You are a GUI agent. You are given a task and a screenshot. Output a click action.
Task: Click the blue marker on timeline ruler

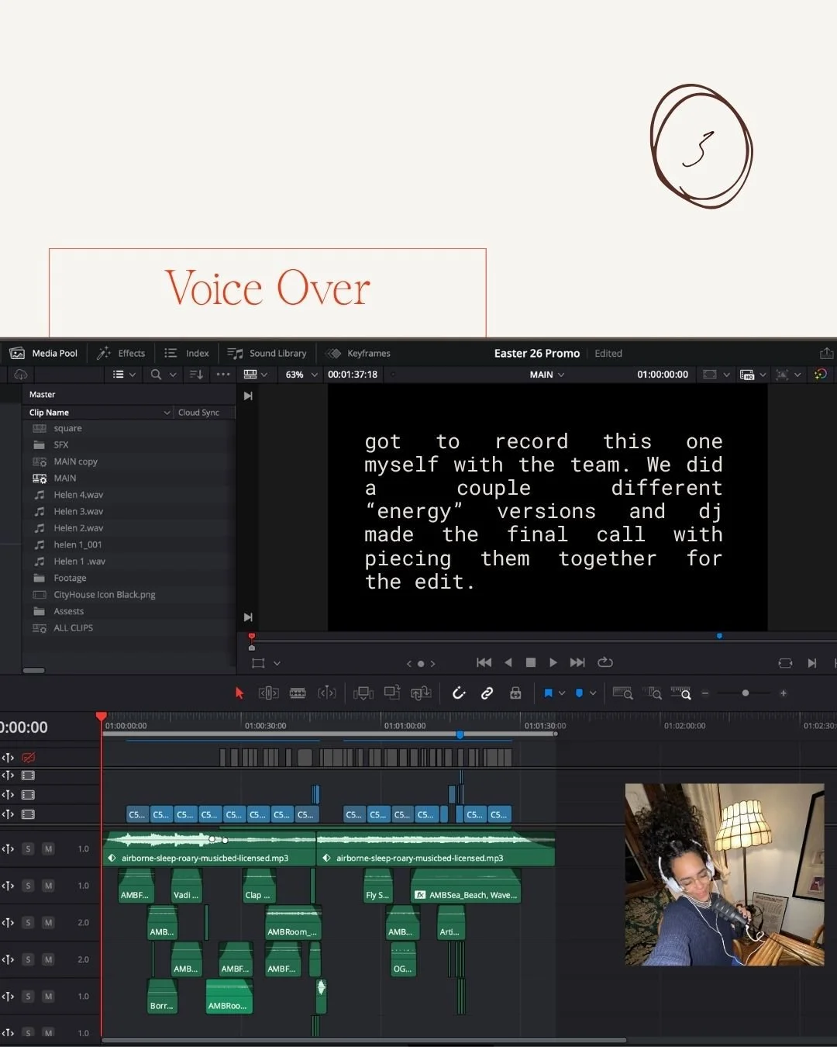460,734
